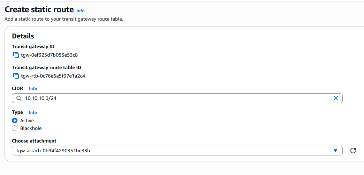Screen dimensions: 364x175
Task: Click the magnifier icon in the CIDR field
Action: 18,99
